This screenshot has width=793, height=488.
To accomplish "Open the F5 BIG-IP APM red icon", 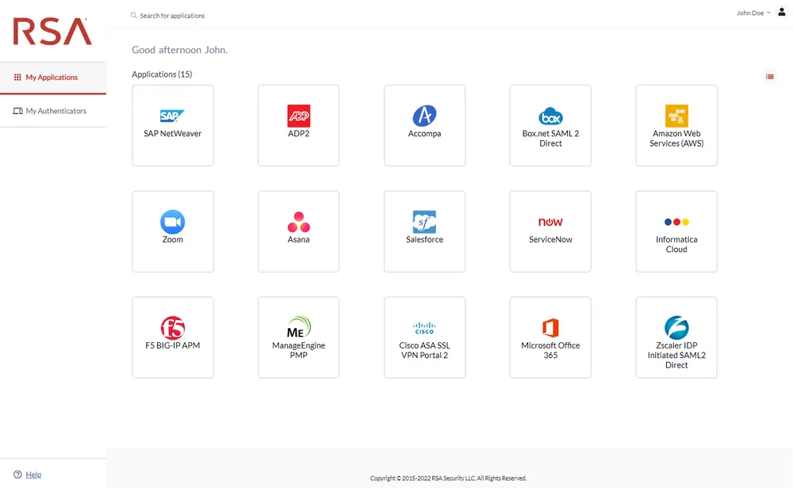I will [x=172, y=328].
